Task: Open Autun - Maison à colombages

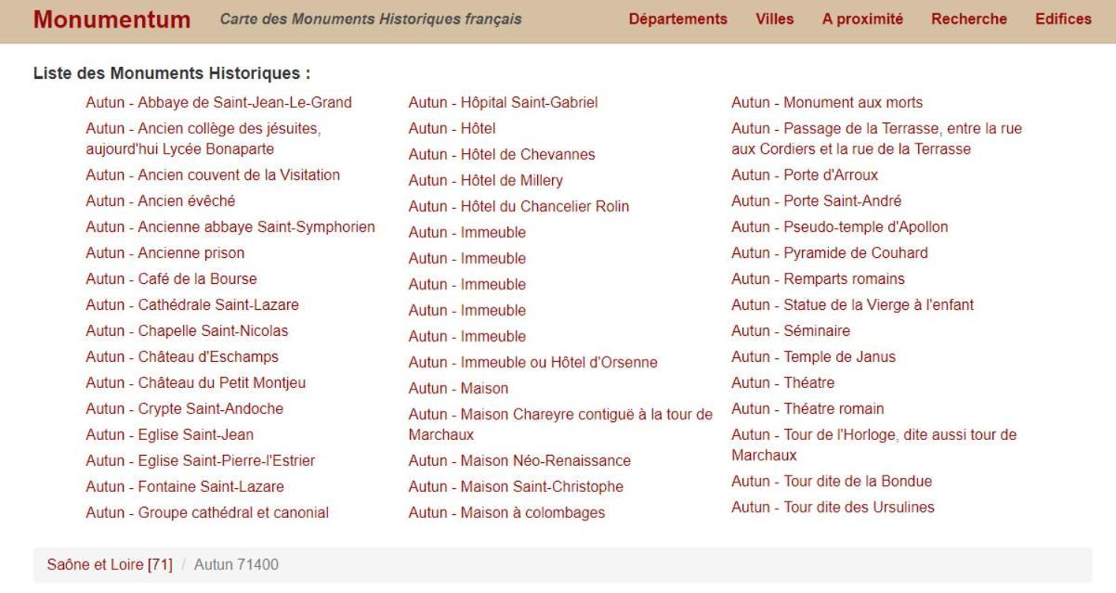Action: 506,512
